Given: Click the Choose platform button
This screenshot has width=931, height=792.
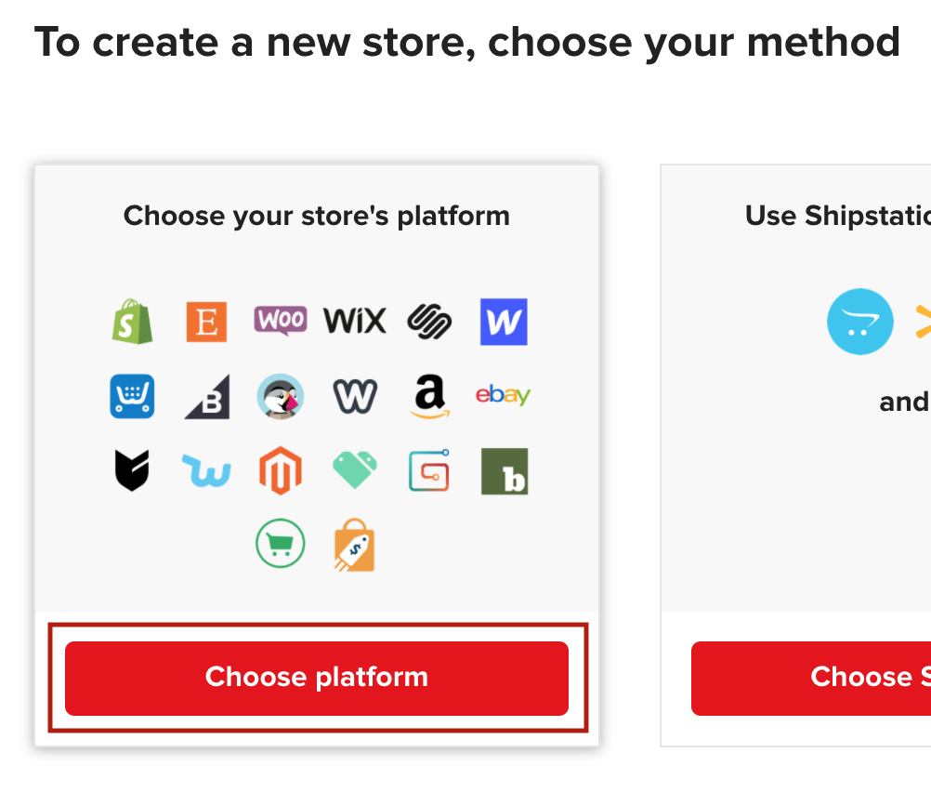Looking at the screenshot, I should tap(317, 678).
